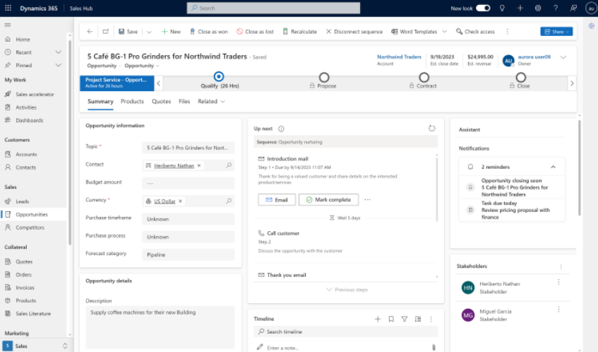Collapse the 2 reminders section
This screenshot has width=598, height=352.
click(553, 168)
